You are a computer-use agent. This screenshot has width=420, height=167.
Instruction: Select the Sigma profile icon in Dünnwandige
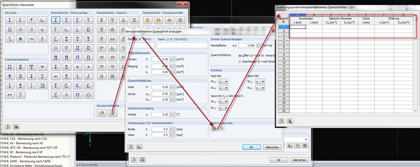tap(56, 95)
